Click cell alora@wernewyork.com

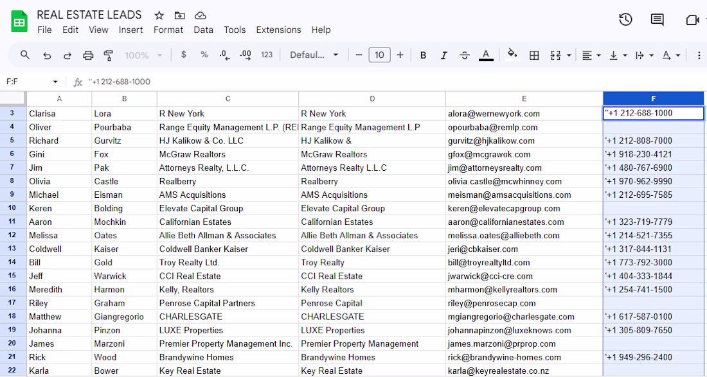(524, 114)
